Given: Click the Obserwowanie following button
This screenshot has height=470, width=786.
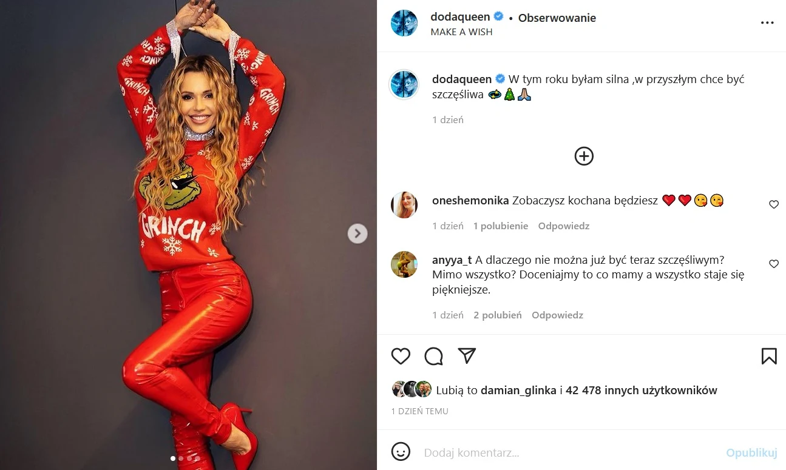Looking at the screenshot, I should [557, 18].
